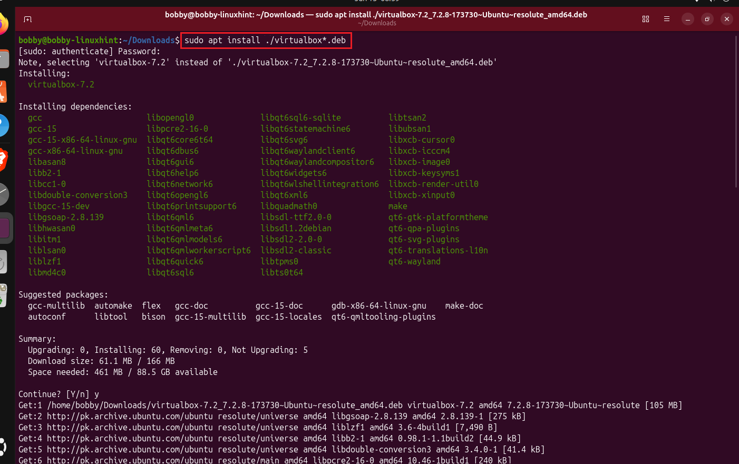Image resolution: width=739 pixels, height=464 pixels.
Task: Click the 'libgsoap-2.8.139' dependency
Action: click(66, 217)
